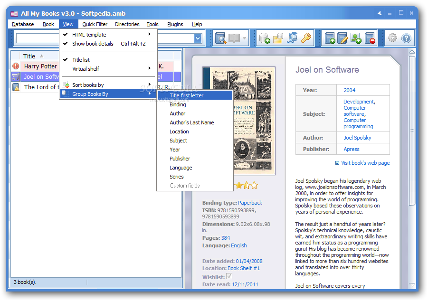
Task: Click the search book toolbar icon
Action: point(220,38)
